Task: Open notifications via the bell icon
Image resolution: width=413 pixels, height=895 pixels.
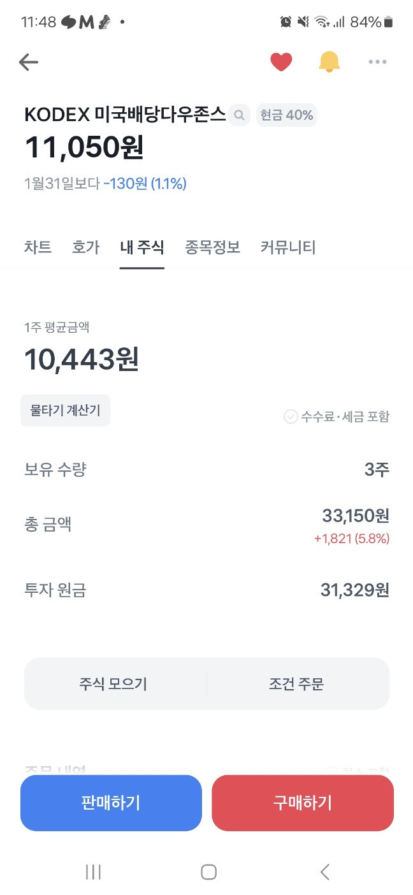Action: coord(329,62)
